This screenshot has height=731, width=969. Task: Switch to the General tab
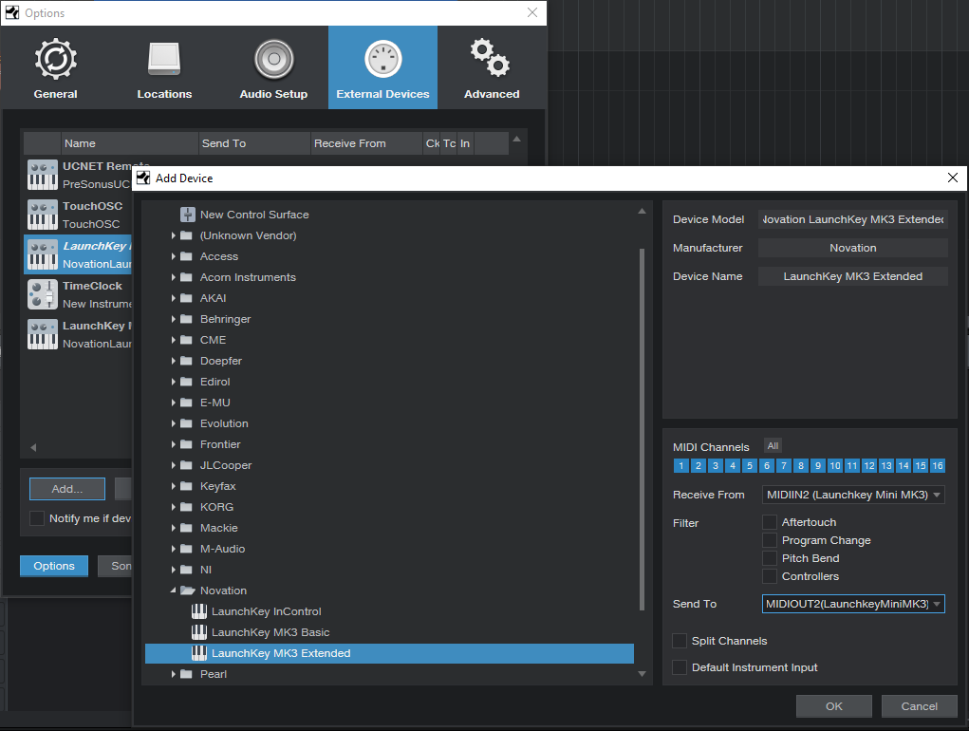tap(56, 67)
